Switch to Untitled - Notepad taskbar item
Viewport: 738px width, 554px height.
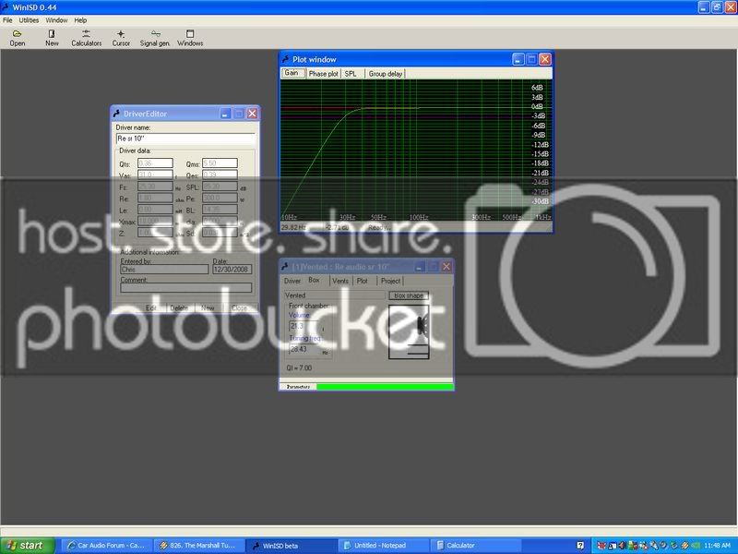click(383, 546)
